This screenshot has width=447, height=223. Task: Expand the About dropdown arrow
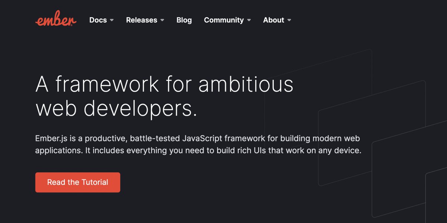tap(289, 20)
